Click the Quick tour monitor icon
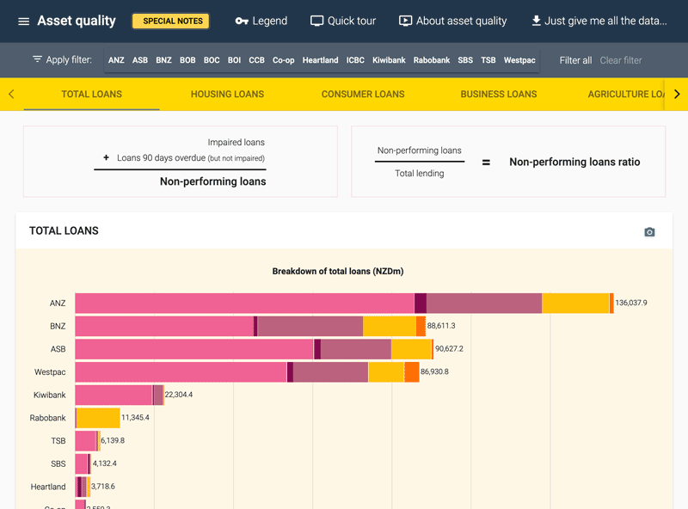This screenshot has height=509, width=688. pos(316,21)
